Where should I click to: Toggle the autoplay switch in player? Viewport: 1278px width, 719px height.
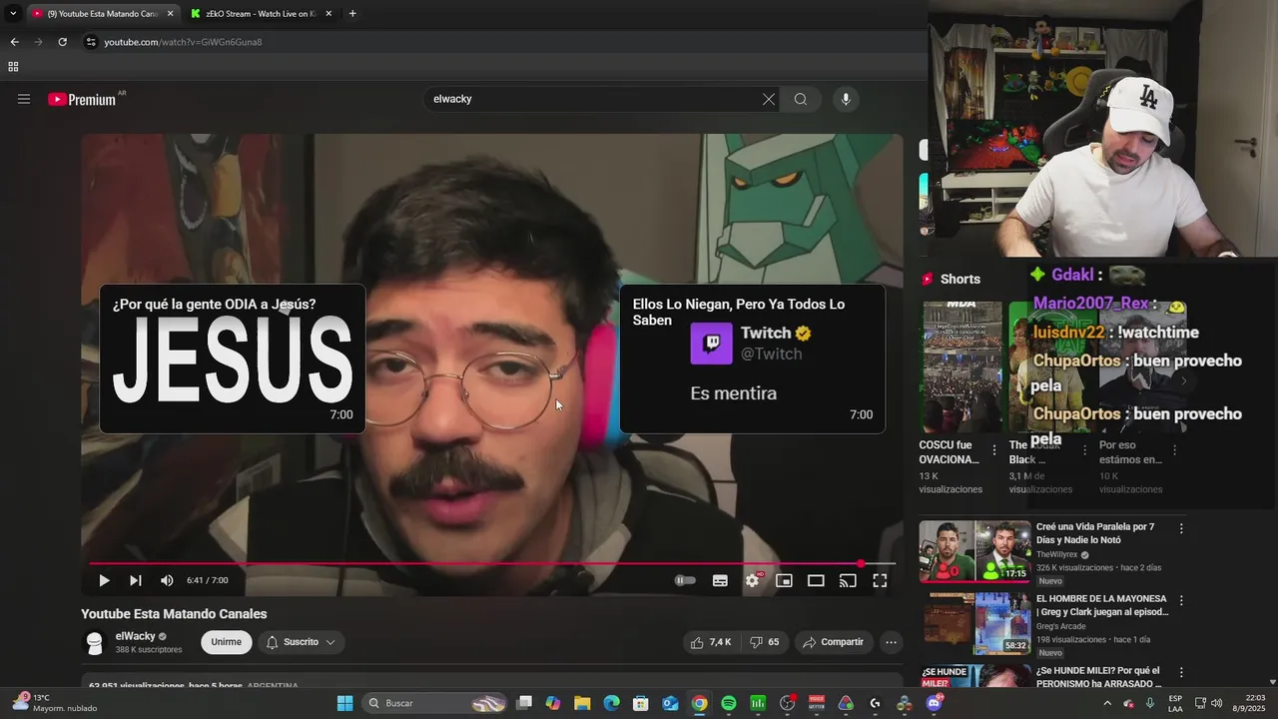pyautogui.click(x=685, y=580)
